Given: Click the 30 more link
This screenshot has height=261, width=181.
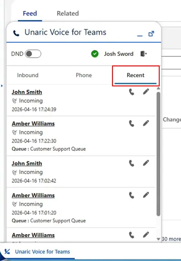Looking at the screenshot, I should (x=171, y=239).
